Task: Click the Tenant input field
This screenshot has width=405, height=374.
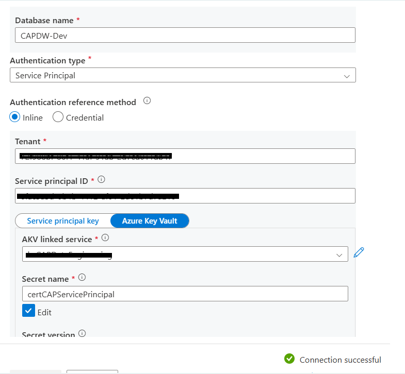Action: (185, 156)
